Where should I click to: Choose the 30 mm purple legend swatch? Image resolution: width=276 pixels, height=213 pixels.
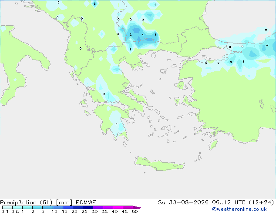[98, 207]
